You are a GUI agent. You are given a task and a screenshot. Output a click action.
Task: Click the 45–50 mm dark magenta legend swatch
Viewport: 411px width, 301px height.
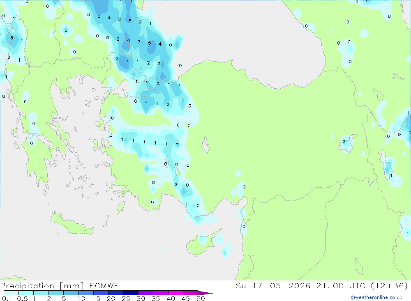(x=191, y=293)
